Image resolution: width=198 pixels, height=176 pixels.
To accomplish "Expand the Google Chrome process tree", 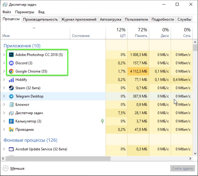I will point(4,72).
